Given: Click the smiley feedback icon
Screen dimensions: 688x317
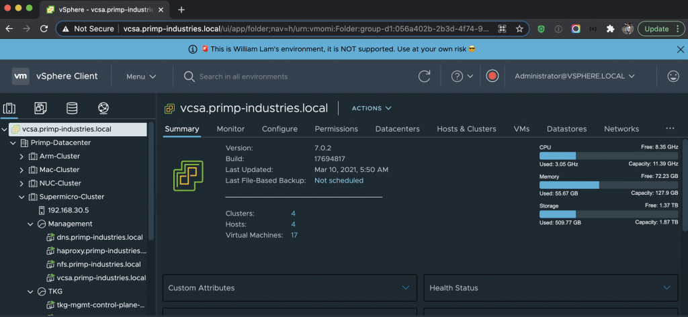Looking at the screenshot, I should pyautogui.click(x=673, y=77).
